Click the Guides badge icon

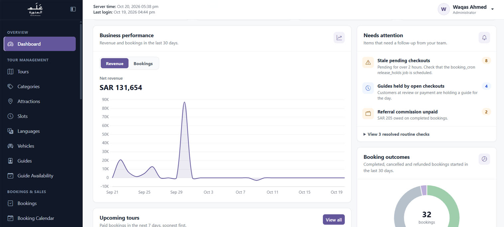click(10, 161)
